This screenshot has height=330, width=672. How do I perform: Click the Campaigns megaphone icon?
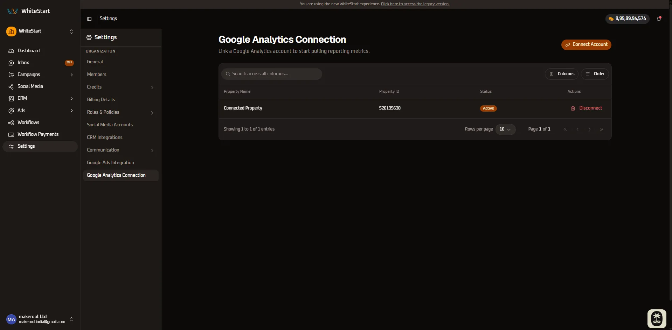click(x=11, y=75)
